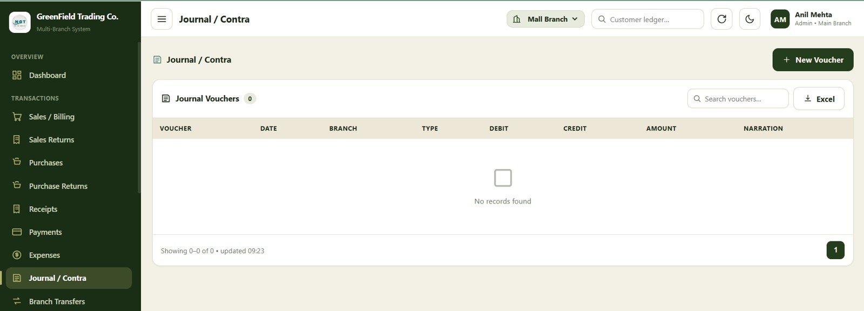Go to Sales / Billing
Image resolution: width=864 pixels, height=311 pixels.
coord(69,117)
